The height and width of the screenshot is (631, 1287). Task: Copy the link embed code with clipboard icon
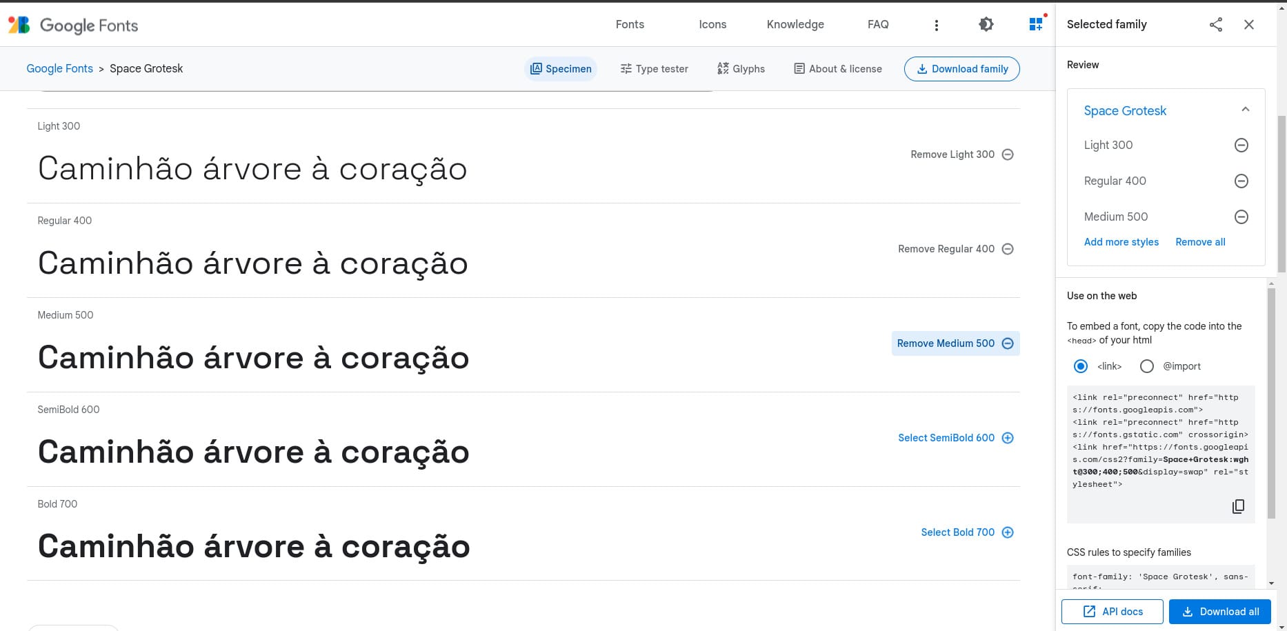(x=1238, y=506)
